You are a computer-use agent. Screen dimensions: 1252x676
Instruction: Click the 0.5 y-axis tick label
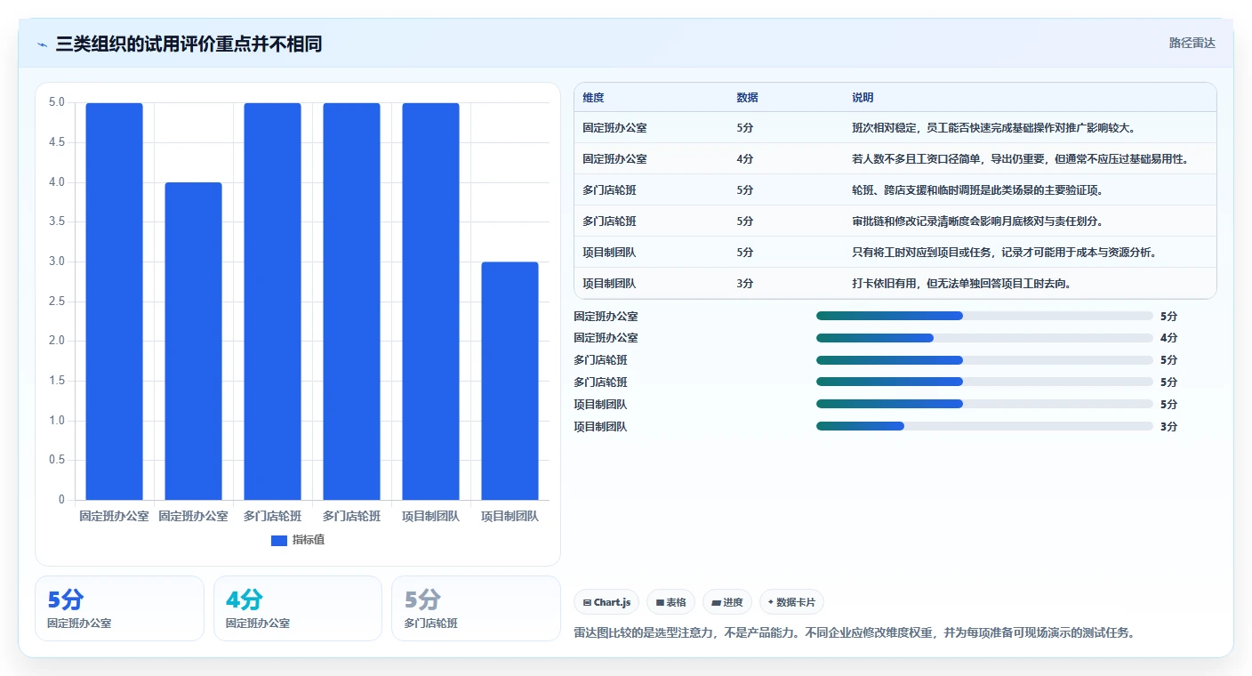(x=56, y=460)
